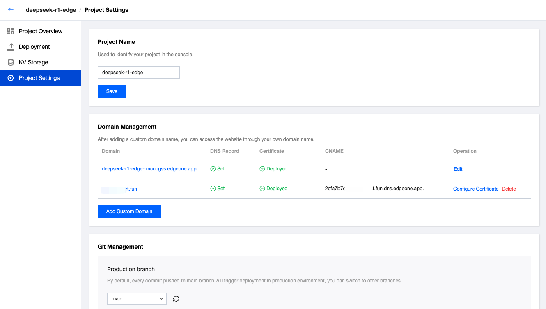Screen dimensions: 546x309
Task: Open KV Storage page
Action: (x=40, y=62)
